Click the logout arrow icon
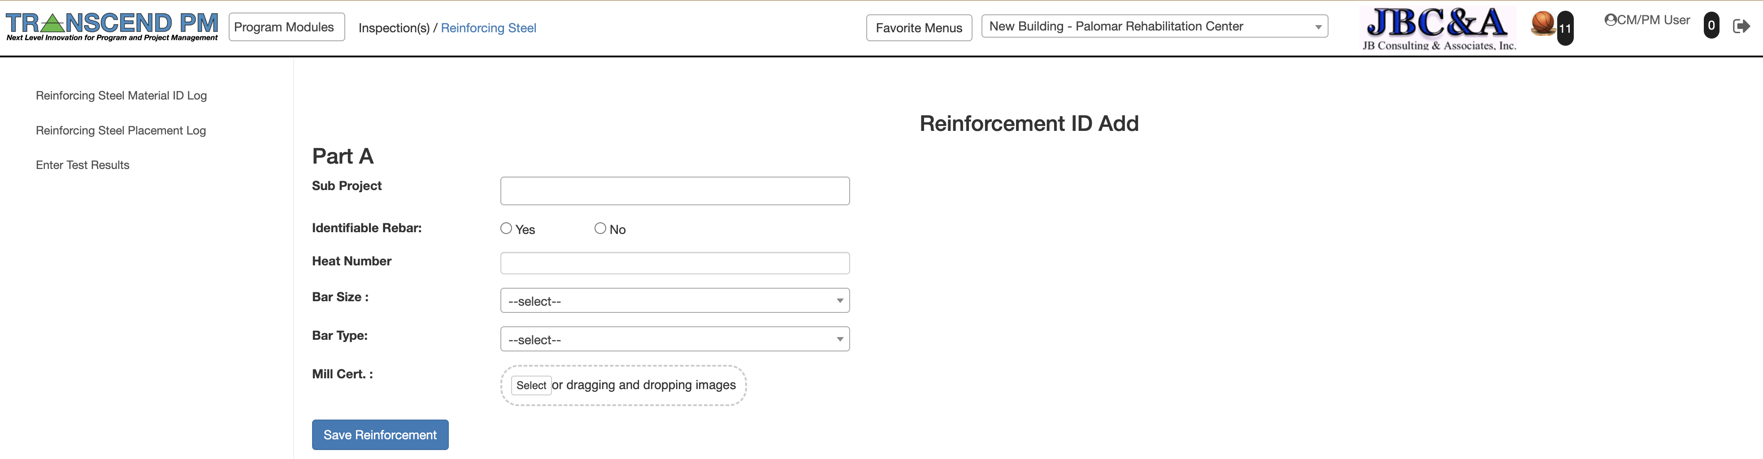The image size is (1763, 459). click(1741, 26)
